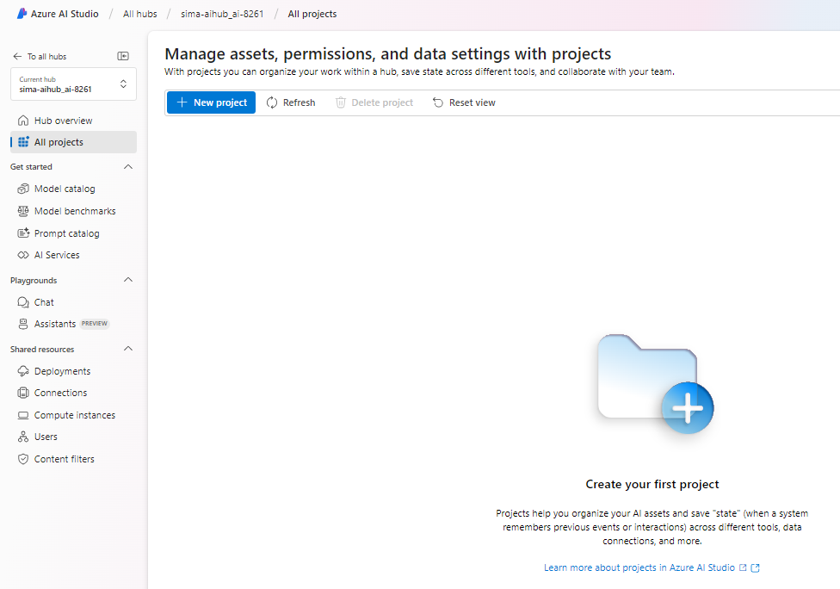
Task: Click All hubs breadcrumb
Action: pyautogui.click(x=139, y=14)
